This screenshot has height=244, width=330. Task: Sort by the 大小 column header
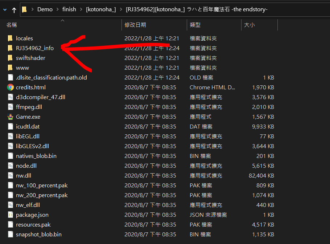tap(249, 25)
